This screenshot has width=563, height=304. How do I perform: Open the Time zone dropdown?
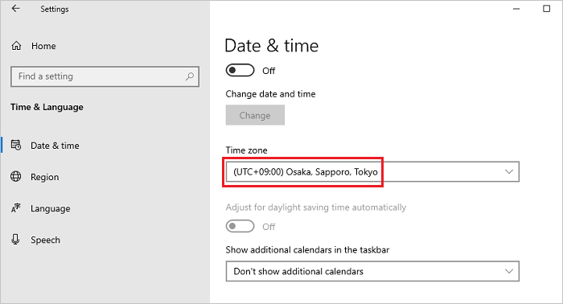pyautogui.click(x=372, y=172)
